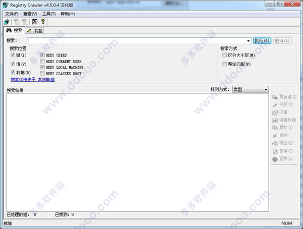Click the 已找到: 0 status text
303x229 pixels.
[64, 214]
